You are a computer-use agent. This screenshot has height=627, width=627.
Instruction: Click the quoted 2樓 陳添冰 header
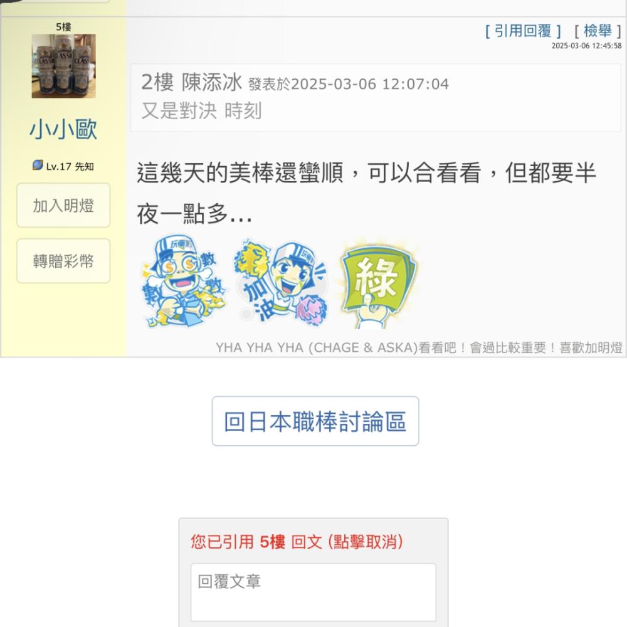tap(295, 83)
